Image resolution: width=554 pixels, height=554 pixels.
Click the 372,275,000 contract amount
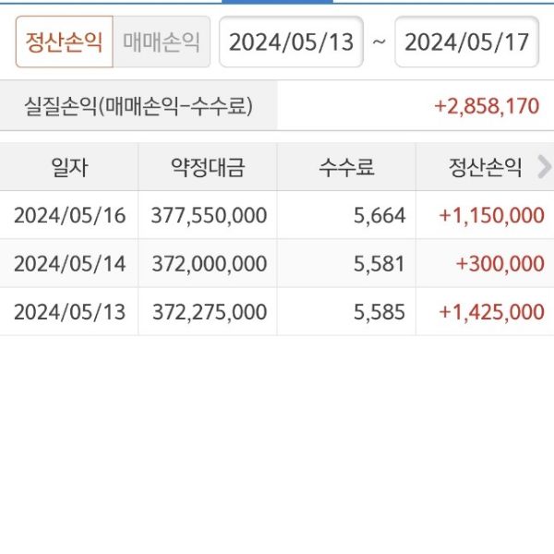coord(209,311)
